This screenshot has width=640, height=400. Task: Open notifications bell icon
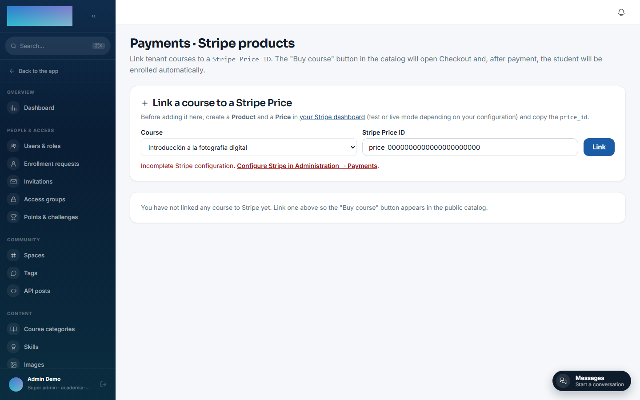click(x=621, y=12)
